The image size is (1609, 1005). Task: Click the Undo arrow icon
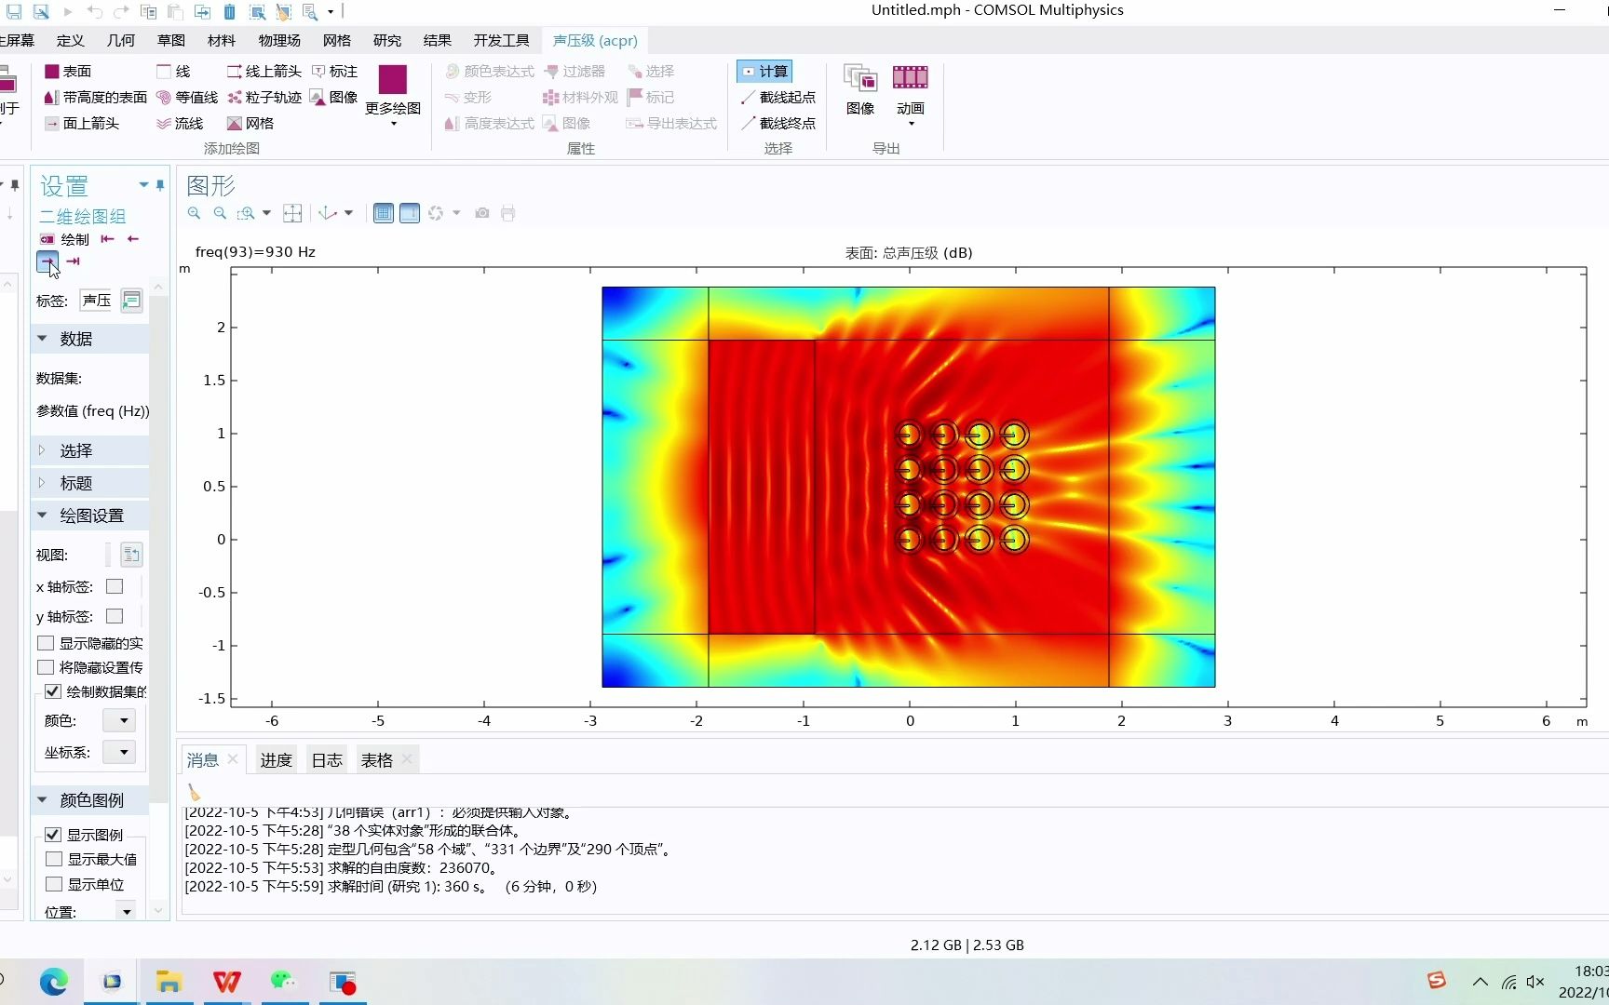tap(94, 12)
